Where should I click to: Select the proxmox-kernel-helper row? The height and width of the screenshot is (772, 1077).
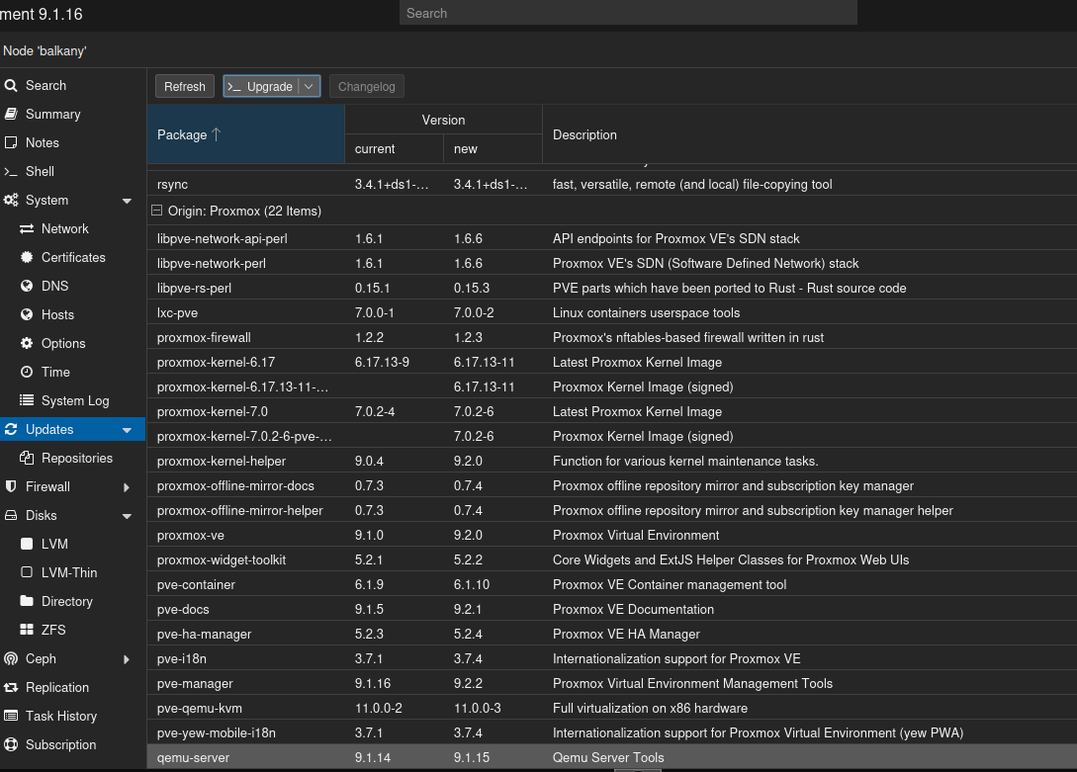click(x=612, y=462)
